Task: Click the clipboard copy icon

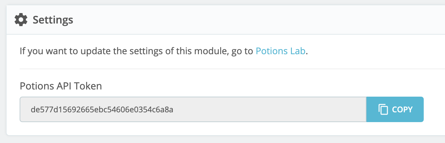Action: [x=383, y=109]
